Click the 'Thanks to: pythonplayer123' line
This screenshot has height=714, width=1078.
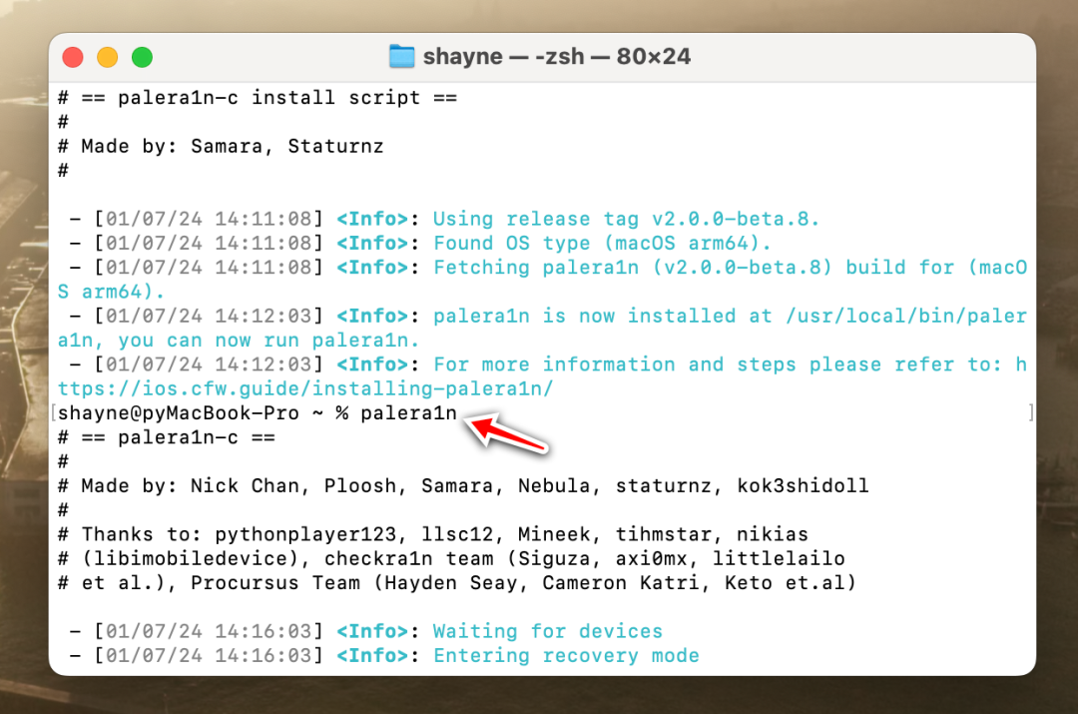tap(433, 534)
